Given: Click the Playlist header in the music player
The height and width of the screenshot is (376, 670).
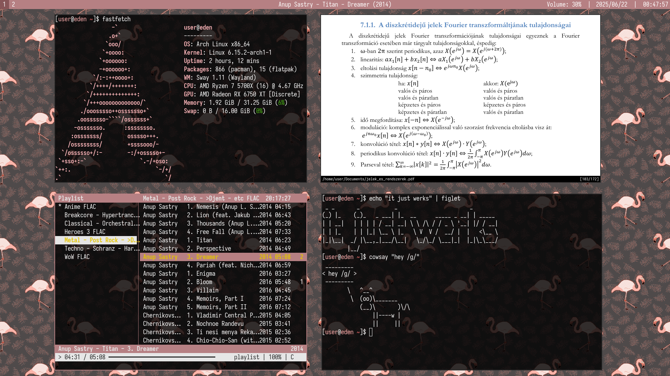Looking at the screenshot, I should coord(71,198).
